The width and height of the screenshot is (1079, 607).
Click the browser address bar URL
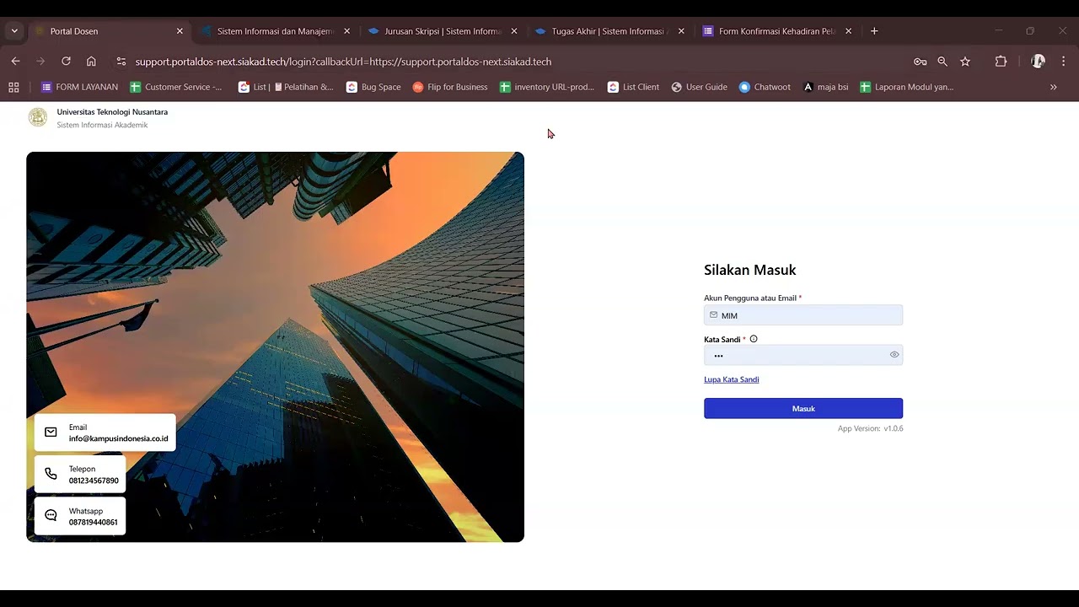pos(343,62)
